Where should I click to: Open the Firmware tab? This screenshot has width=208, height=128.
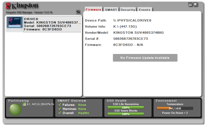93,9
